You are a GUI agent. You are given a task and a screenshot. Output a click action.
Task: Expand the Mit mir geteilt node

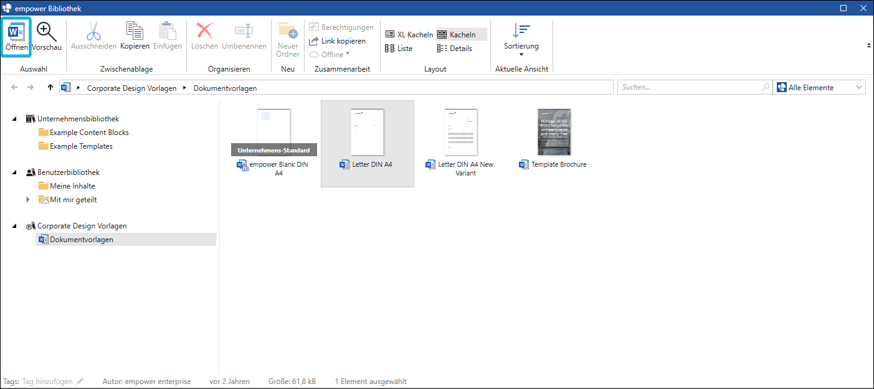pos(27,200)
